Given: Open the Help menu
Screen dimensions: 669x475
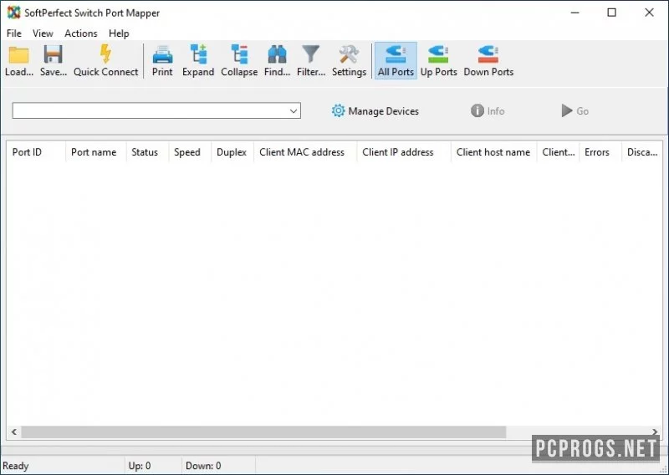Looking at the screenshot, I should tap(119, 33).
